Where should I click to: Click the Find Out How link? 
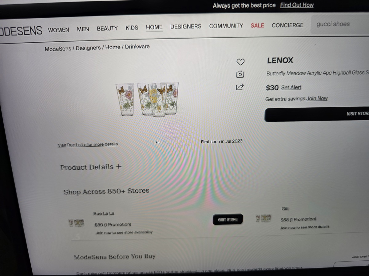click(297, 5)
